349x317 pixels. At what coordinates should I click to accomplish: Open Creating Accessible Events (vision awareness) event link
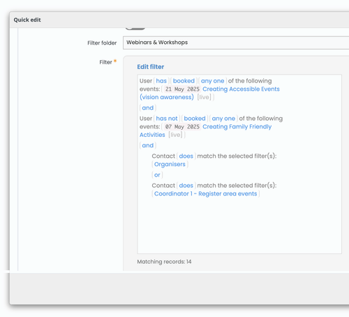[209, 93]
